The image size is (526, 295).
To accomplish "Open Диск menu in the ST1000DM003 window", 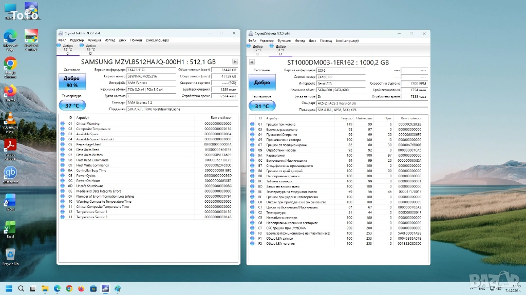I will pos(312,40).
